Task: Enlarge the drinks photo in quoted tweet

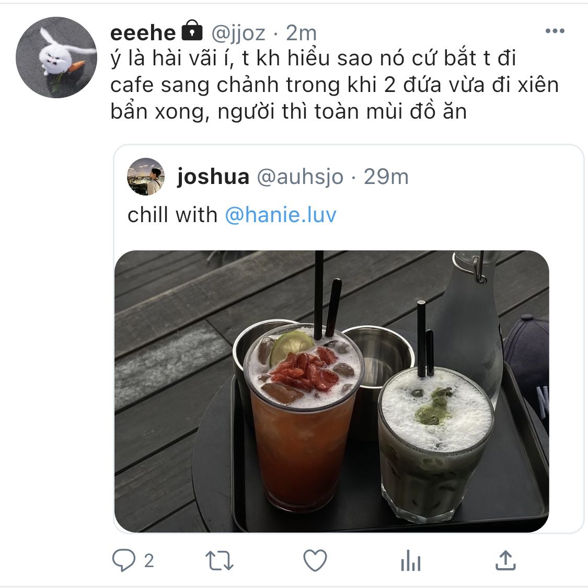Action: 331,391
